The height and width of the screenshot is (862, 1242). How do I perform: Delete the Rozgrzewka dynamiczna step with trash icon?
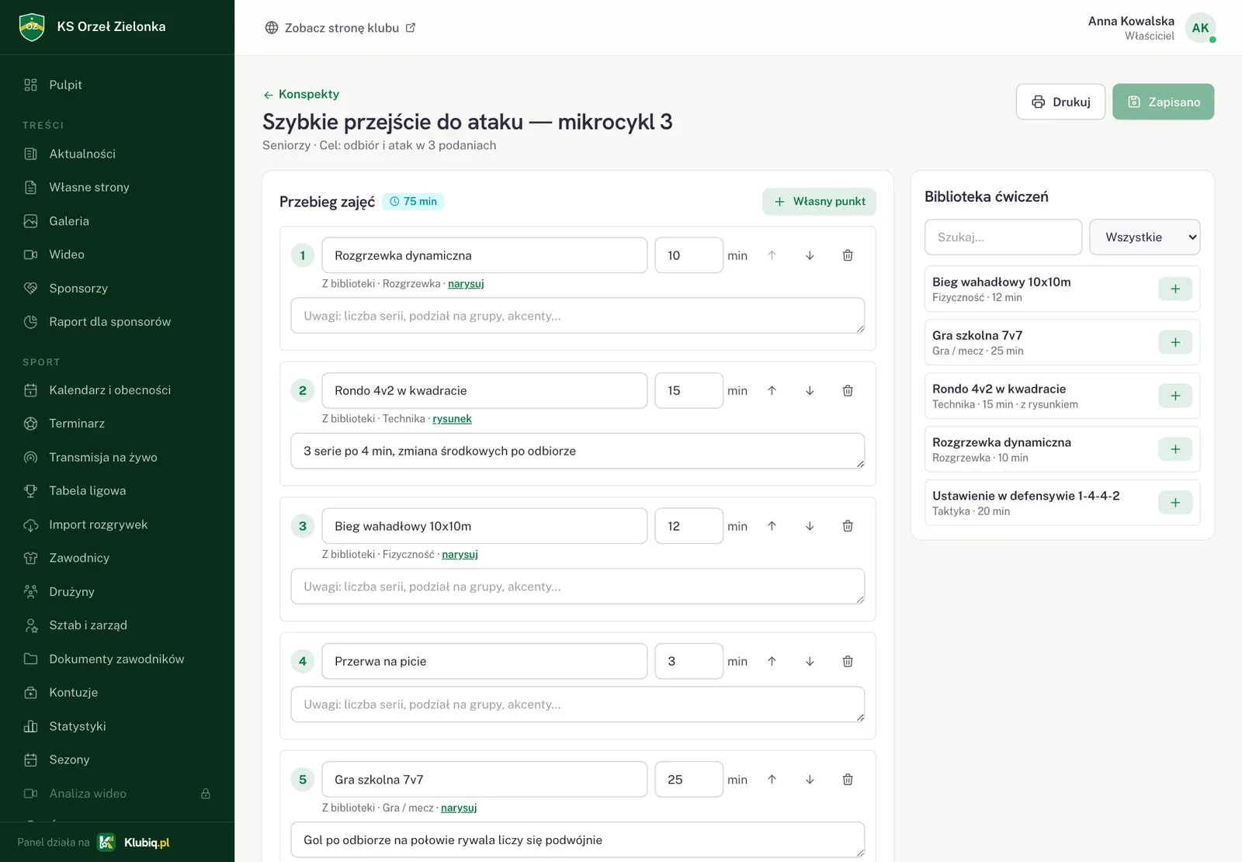pos(848,255)
